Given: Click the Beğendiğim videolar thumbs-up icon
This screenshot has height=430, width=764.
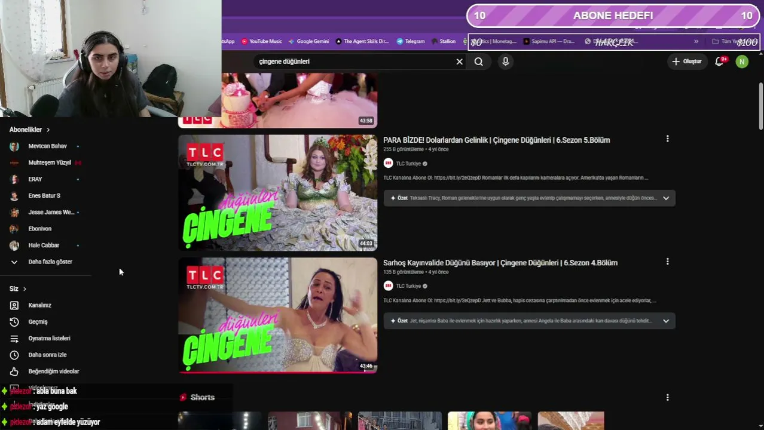Looking at the screenshot, I should (14, 371).
